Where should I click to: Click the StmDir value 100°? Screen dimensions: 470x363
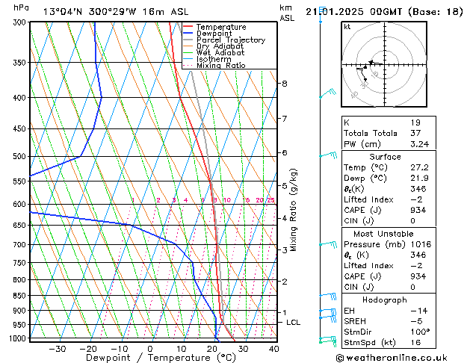[x=420, y=332]
